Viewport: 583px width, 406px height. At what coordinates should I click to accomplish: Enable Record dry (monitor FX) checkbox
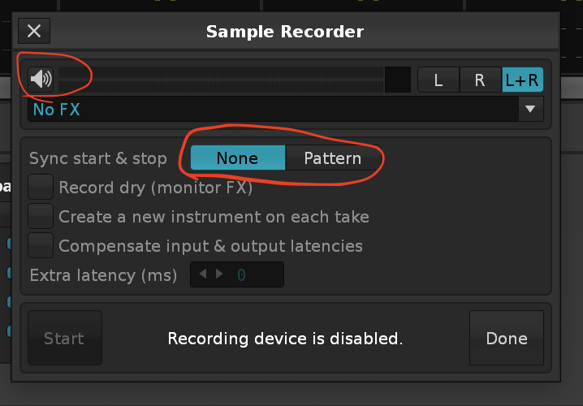[x=41, y=187]
